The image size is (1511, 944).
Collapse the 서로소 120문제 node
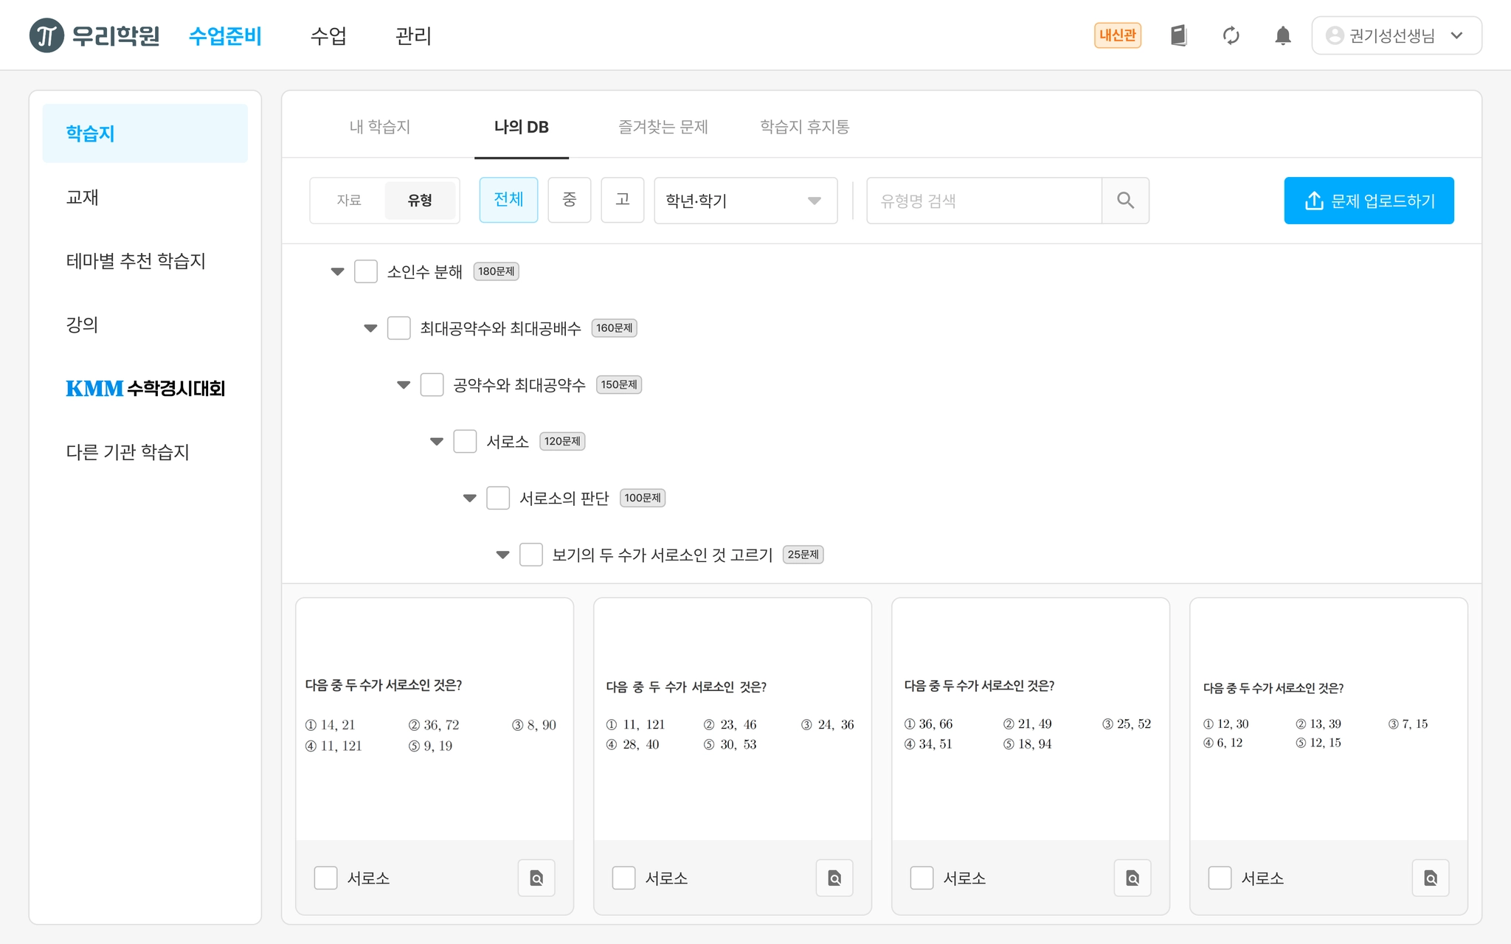437,442
